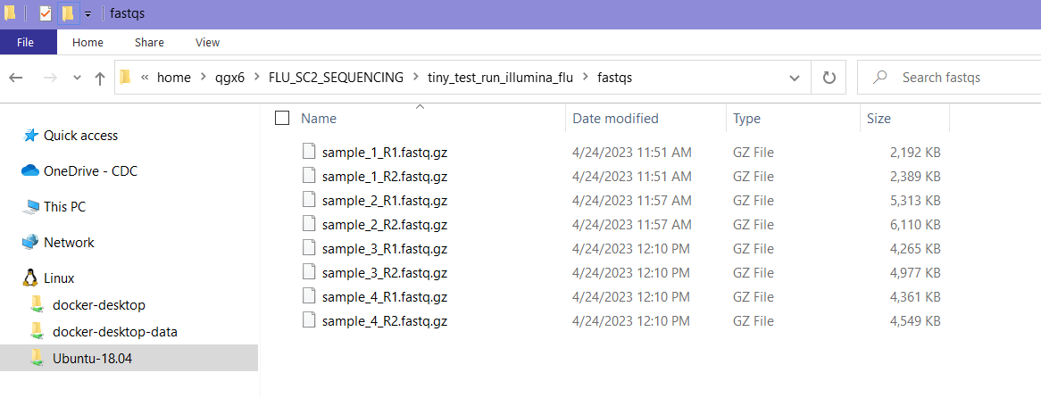Switch to the Share ribbon tab
This screenshot has width=1041, height=398.
point(149,42)
